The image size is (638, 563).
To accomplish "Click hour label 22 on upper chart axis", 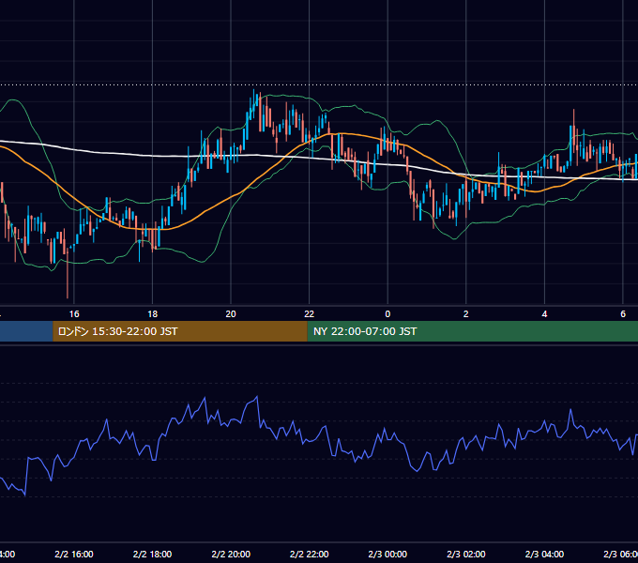I will coord(310,314).
